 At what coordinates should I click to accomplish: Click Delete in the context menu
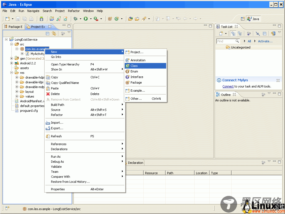[85, 94]
